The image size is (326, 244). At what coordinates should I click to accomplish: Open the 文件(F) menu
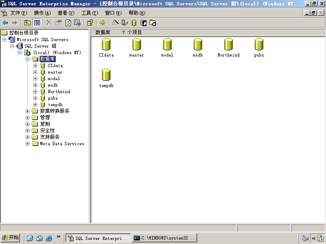19,13
